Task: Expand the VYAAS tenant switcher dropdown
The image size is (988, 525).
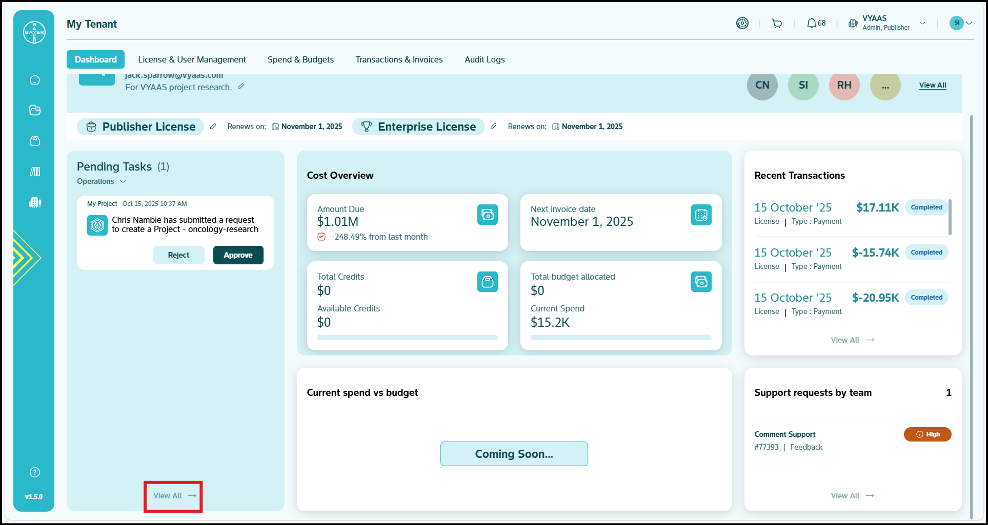Action: (x=922, y=23)
